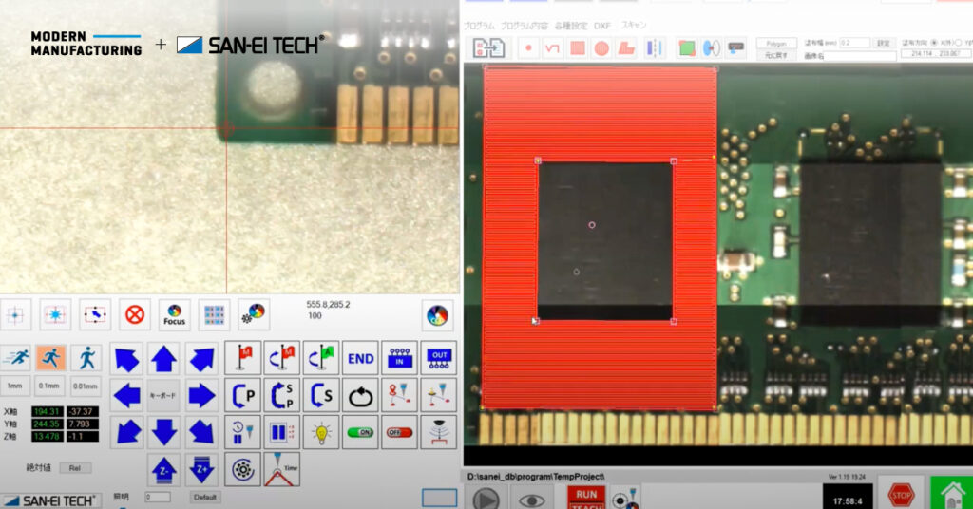This screenshot has width=973, height=509.
Task: Click the IN signal icon
Action: coord(399,358)
